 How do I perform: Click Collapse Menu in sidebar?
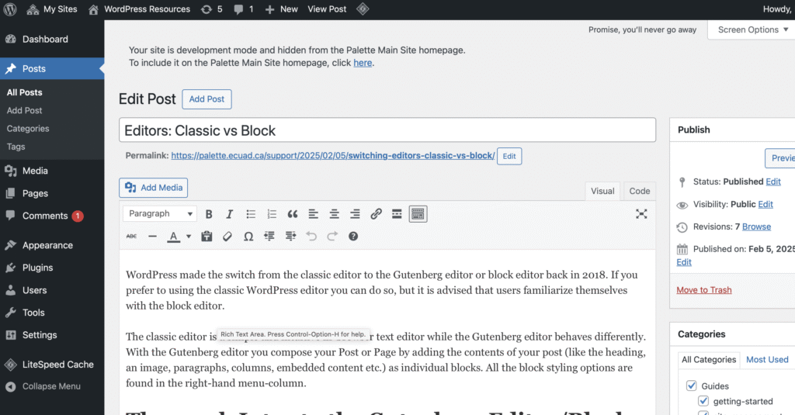pos(52,386)
